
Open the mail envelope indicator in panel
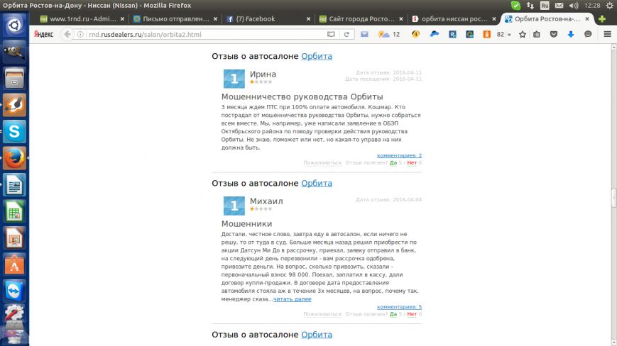tap(559, 6)
